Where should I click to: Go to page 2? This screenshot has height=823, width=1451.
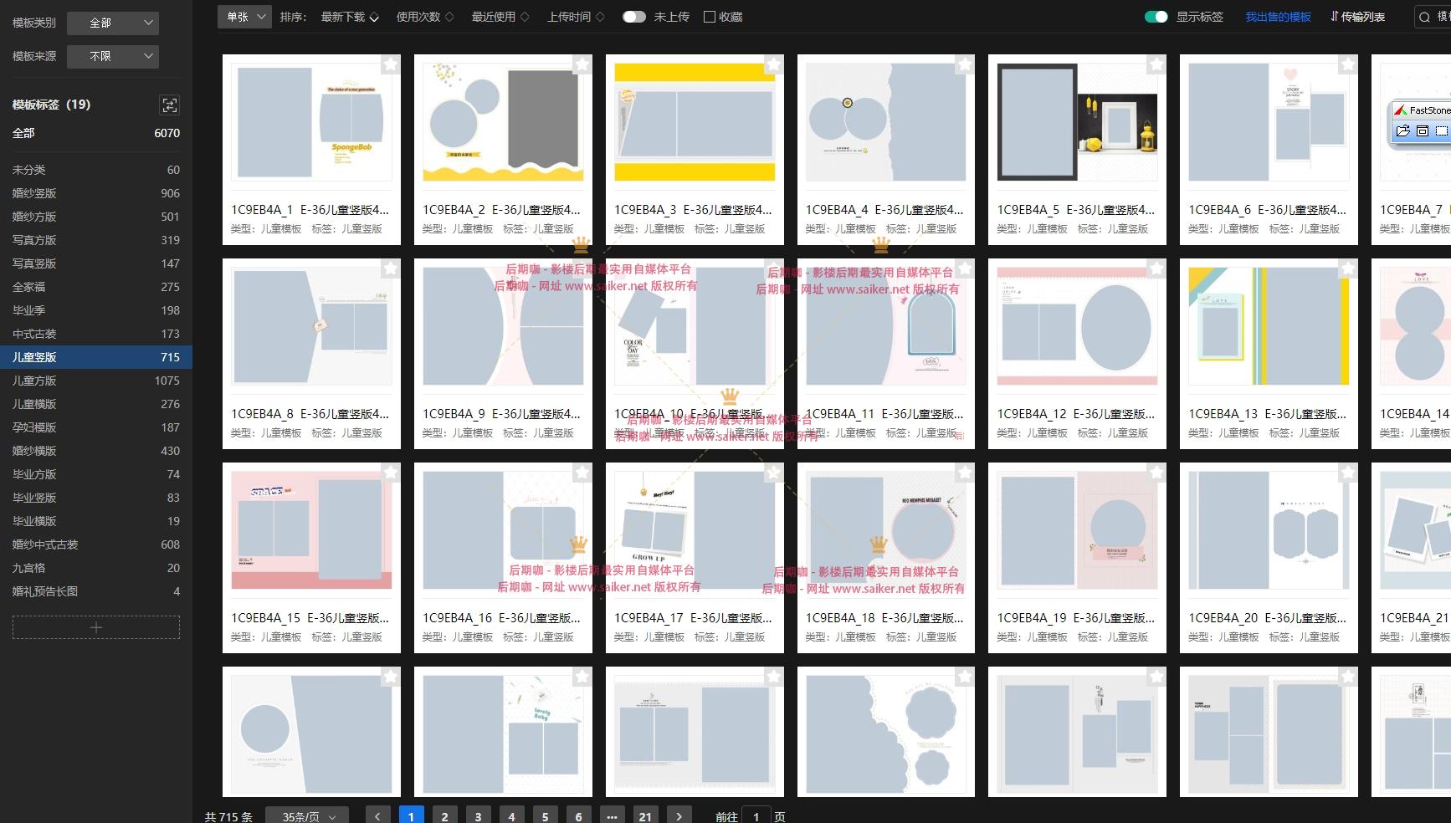pyautogui.click(x=444, y=816)
